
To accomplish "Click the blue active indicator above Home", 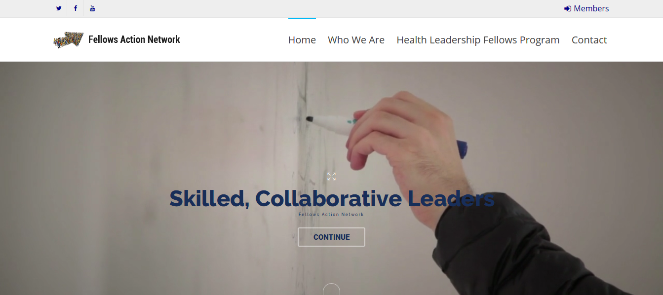I will click(302, 18).
